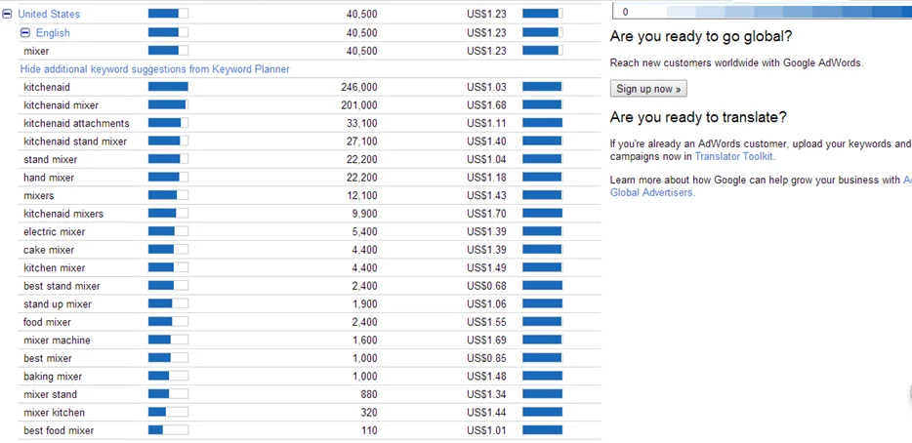Click the 9,900 search volume value
This screenshot has width=912, height=443.
[x=364, y=214]
